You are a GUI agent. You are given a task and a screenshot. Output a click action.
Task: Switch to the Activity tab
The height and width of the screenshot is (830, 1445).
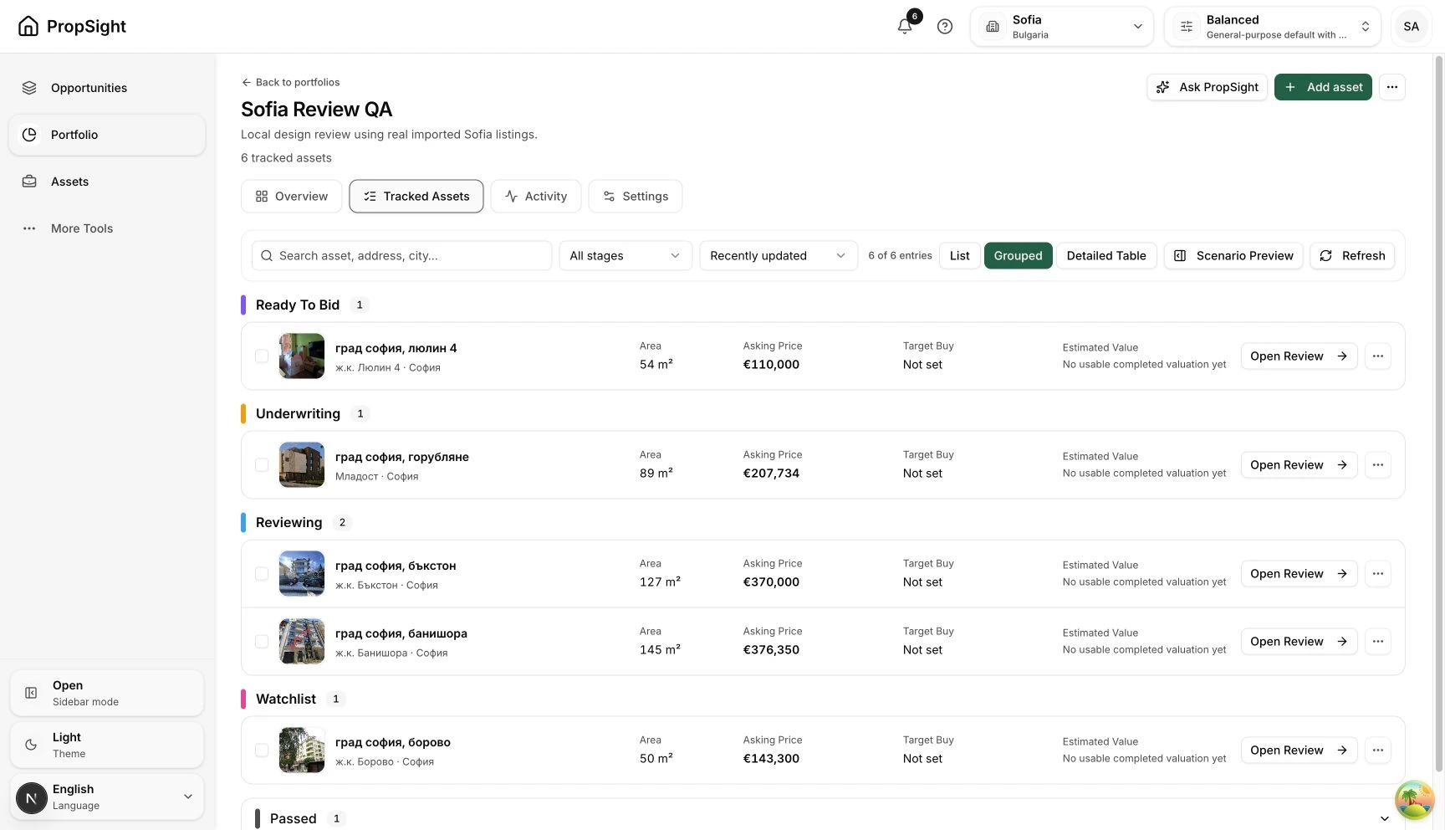click(536, 197)
